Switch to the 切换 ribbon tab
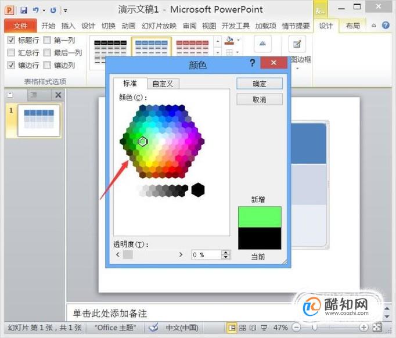Viewport: 396px width, 338px height. point(109,26)
